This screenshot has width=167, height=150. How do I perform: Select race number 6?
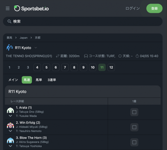pyautogui.click(x=56, y=67)
